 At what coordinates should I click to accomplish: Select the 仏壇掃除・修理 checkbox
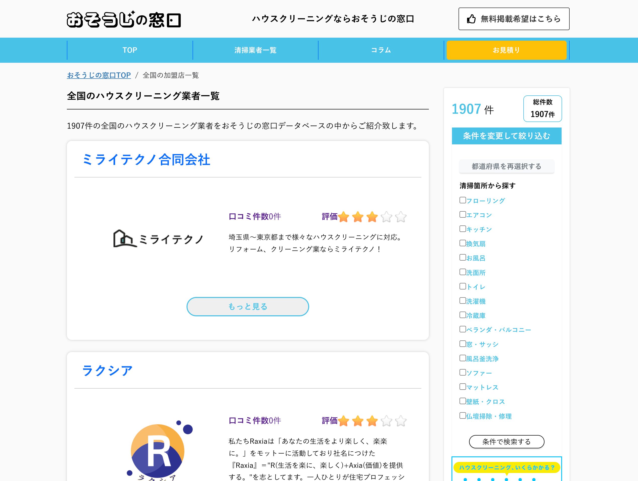pos(463,416)
